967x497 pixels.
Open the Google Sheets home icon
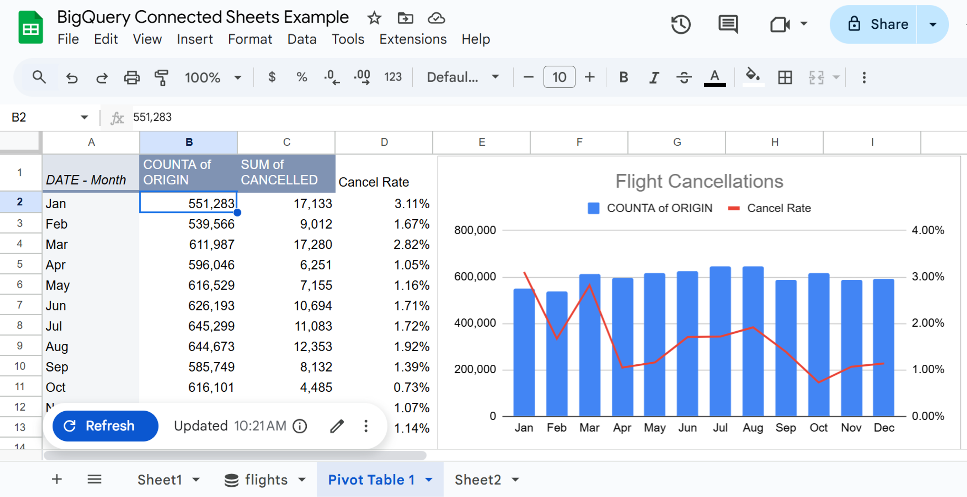[x=30, y=27]
